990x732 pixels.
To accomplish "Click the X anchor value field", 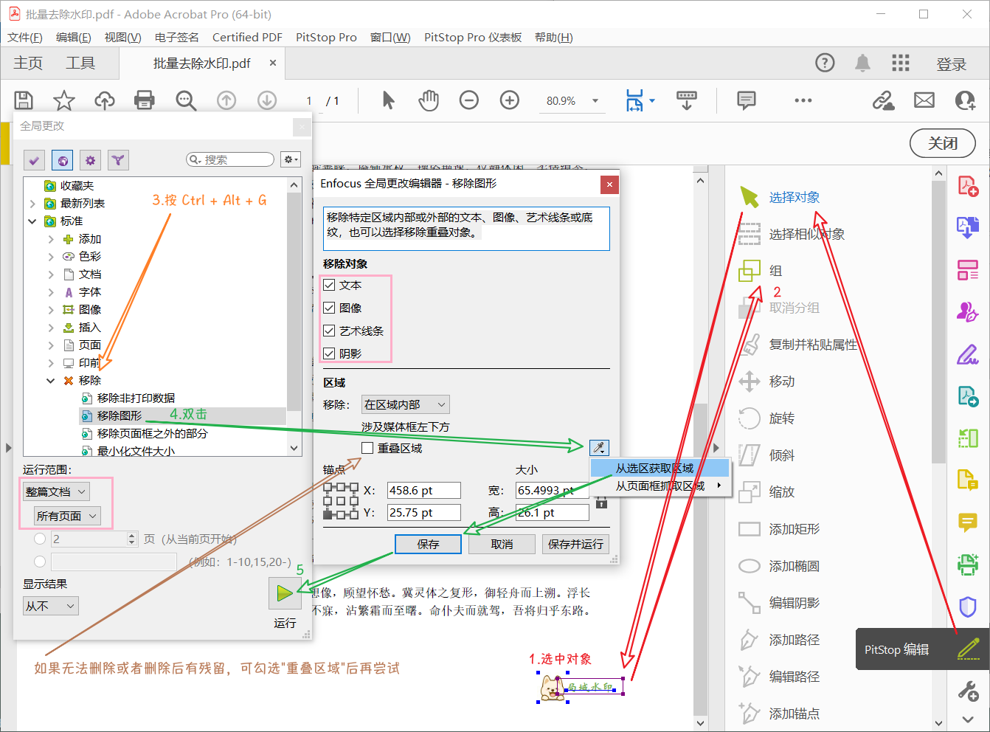I will [424, 490].
